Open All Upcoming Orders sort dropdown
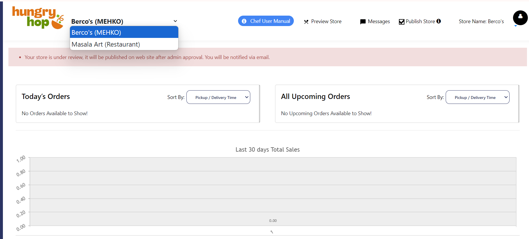Viewport: 529px width, 239px height. [x=477, y=97]
